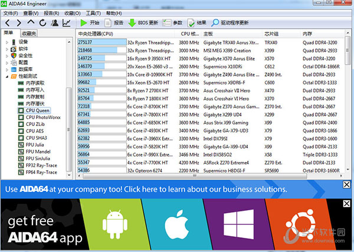Image resolution: width=354 pixels, height=252 pixels.
Task: Select the 性能测试 benchmark icon
Action: 14,77
